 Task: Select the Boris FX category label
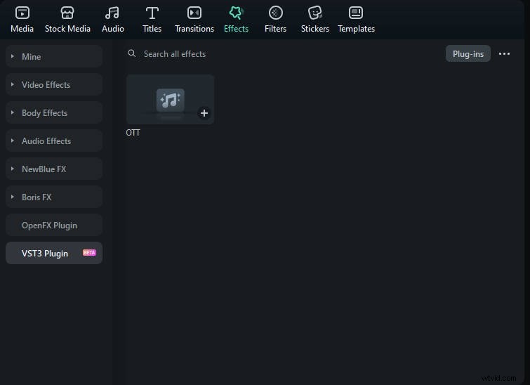37,197
